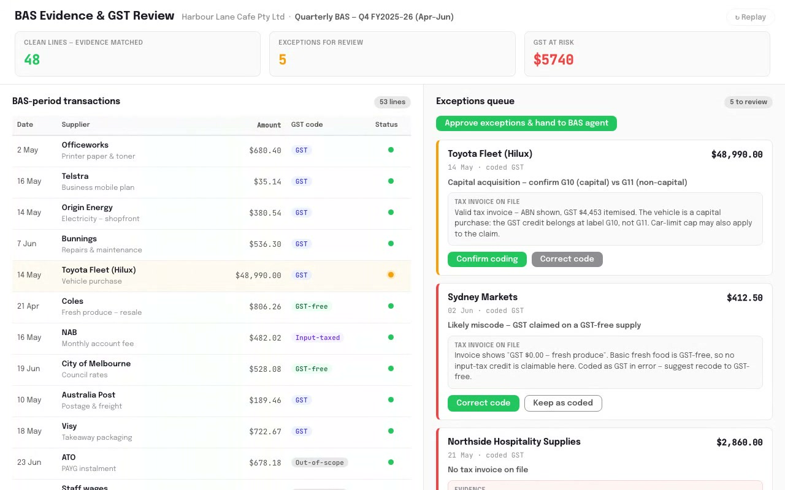Click the GST code column header
Image resolution: width=785 pixels, height=490 pixels.
[307, 125]
